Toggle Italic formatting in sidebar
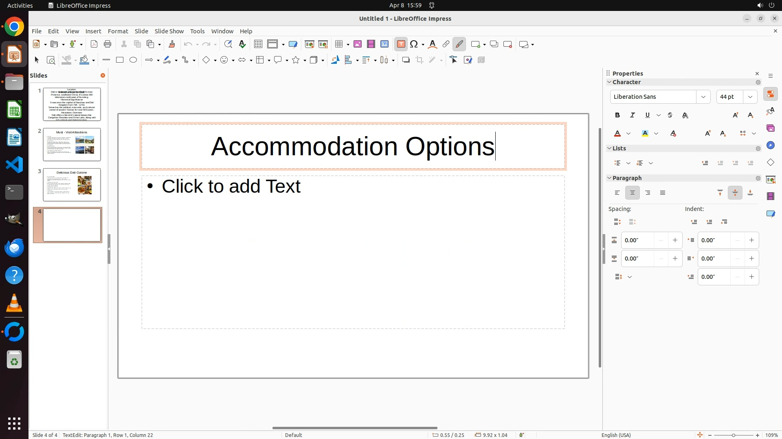 [633, 115]
